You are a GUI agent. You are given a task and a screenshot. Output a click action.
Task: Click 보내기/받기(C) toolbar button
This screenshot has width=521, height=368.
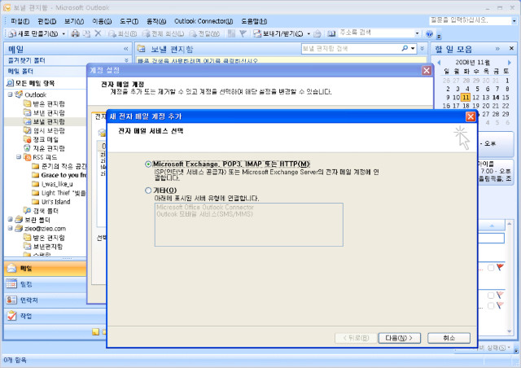[278, 33]
